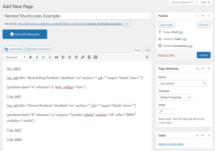Move this page to Trash
Image resolution: width=215 pixels, height=151 pixels.
[x=166, y=55]
